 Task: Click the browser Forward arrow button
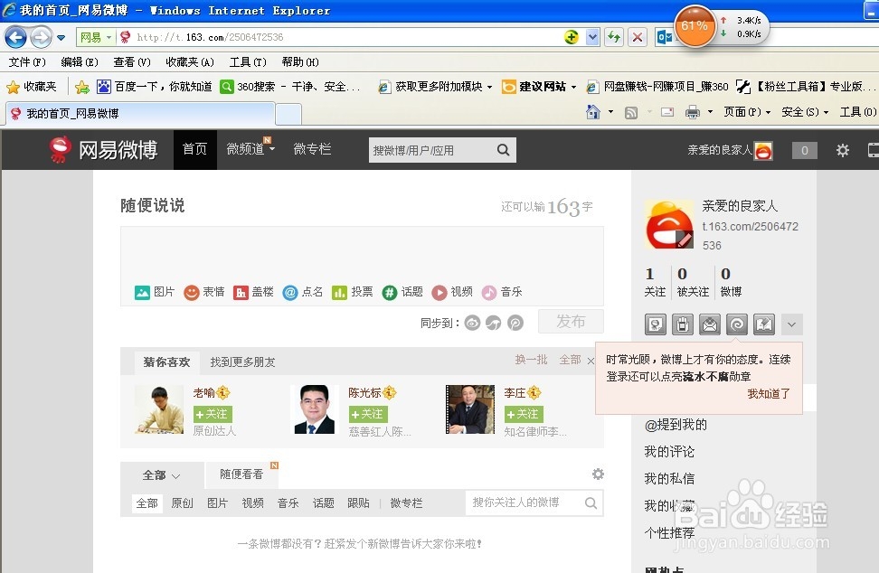pyautogui.click(x=41, y=38)
